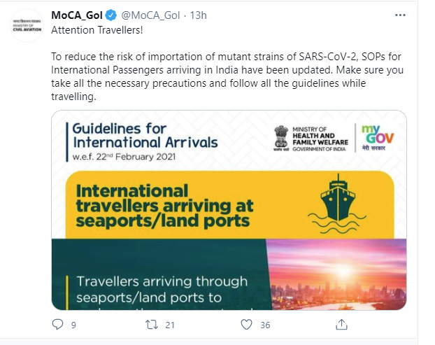Click the like count of 36
The image size is (435, 345).
click(x=264, y=325)
